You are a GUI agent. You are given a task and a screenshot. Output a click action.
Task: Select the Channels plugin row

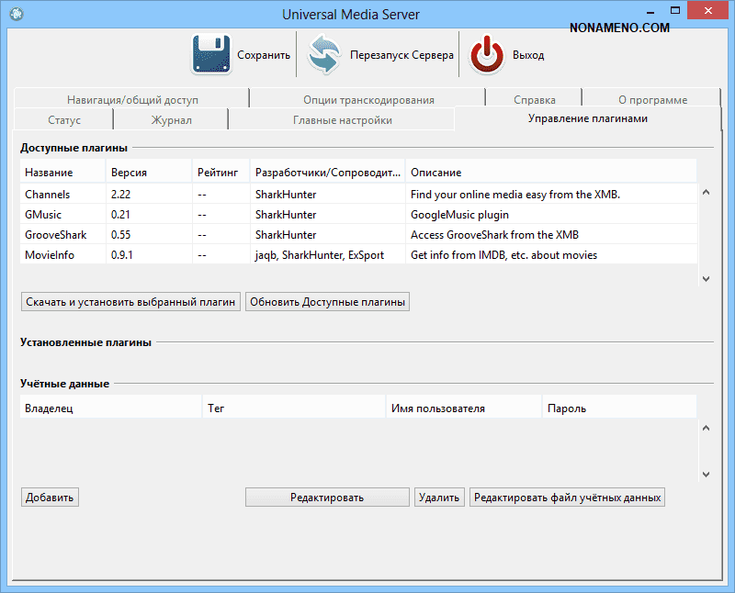47,195
